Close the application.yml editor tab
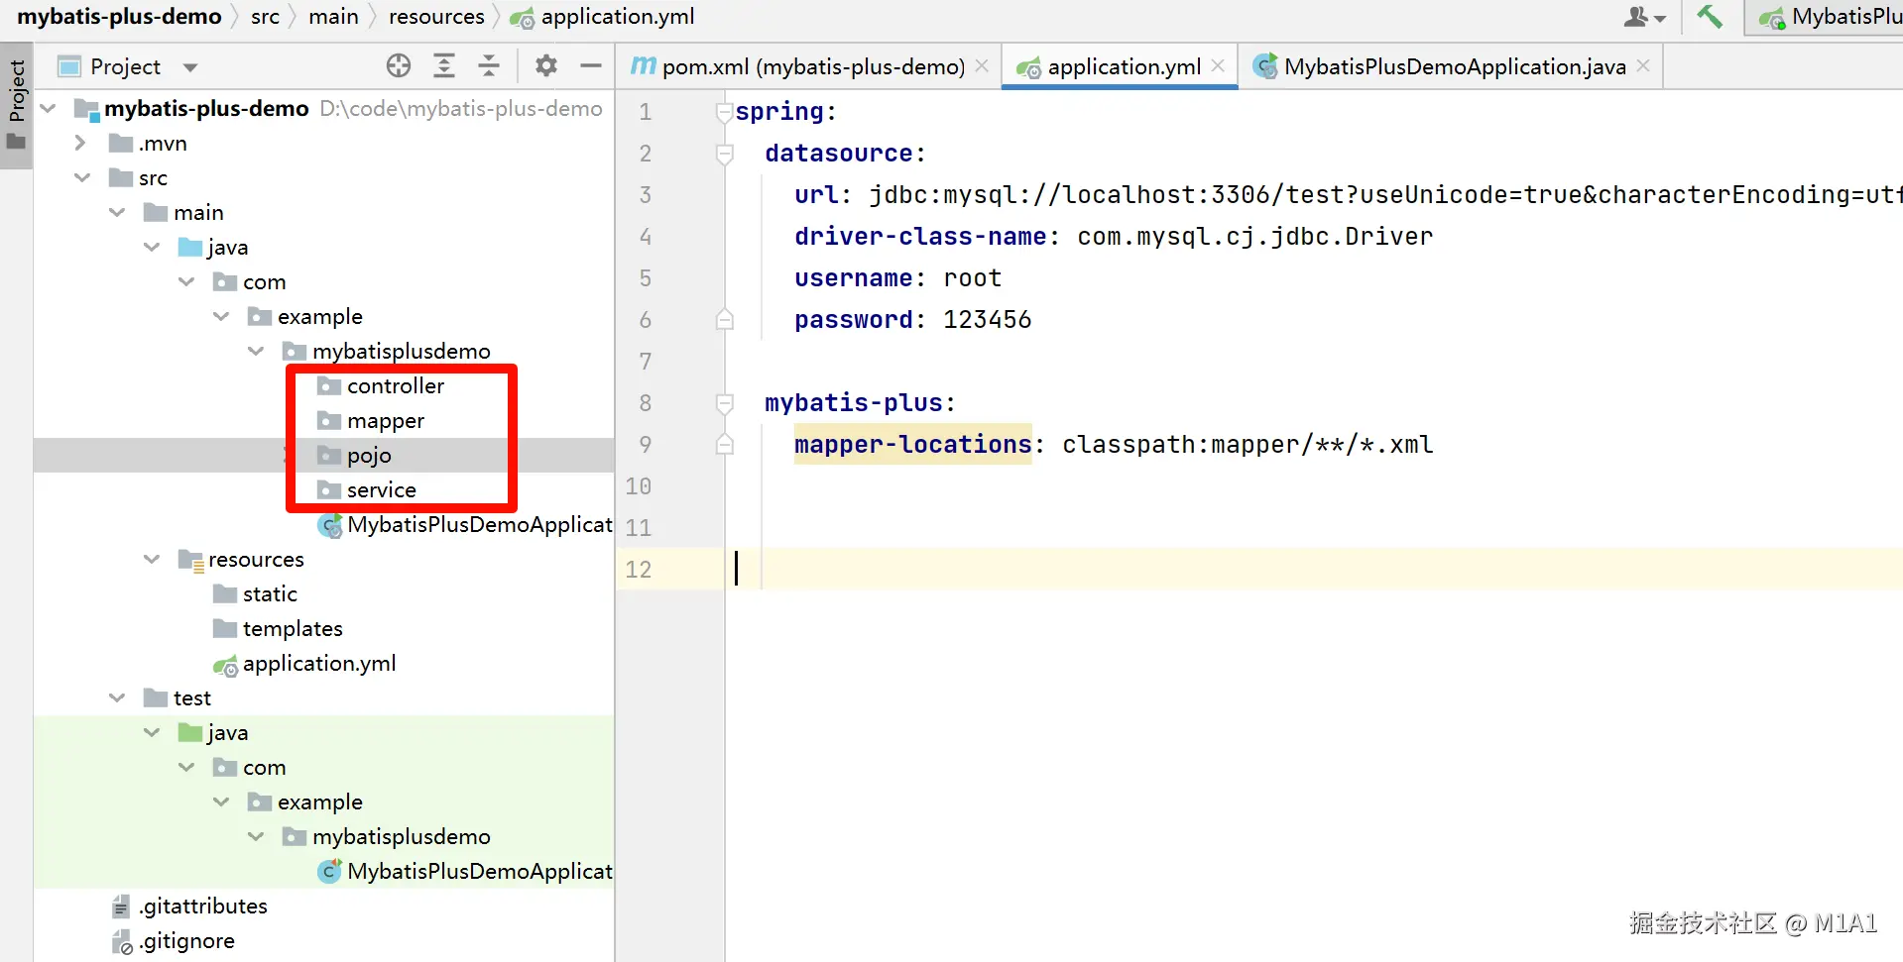Viewport: 1903px width, 962px height. (x=1218, y=65)
